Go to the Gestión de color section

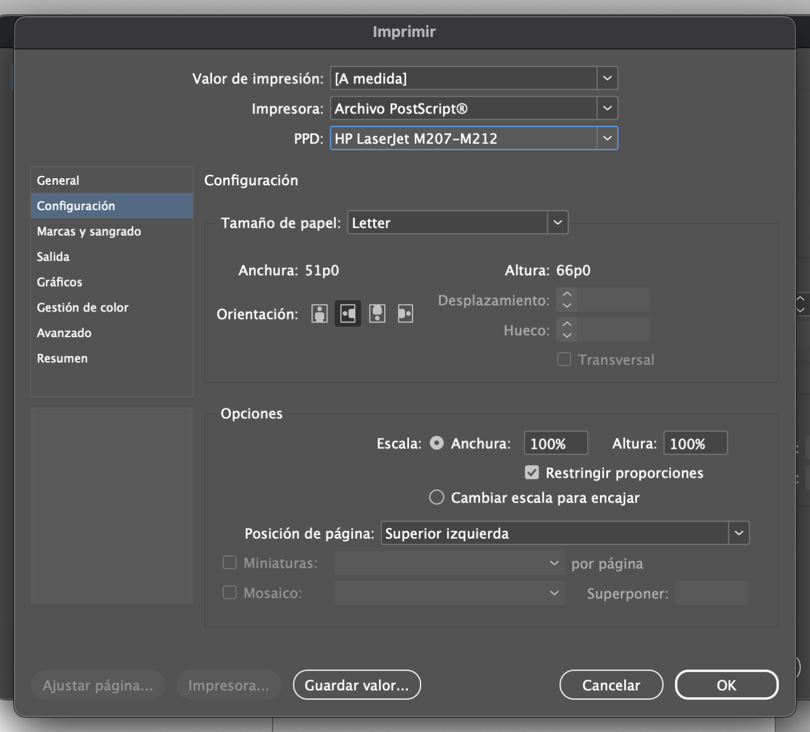point(83,308)
